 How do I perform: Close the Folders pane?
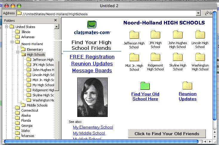tap(55, 20)
